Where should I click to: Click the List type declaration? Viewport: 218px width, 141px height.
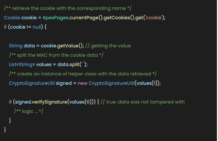tap(13, 65)
